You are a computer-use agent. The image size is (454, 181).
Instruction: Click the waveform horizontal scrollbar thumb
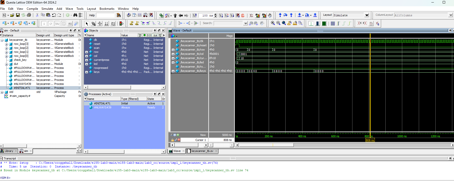click(x=266, y=145)
